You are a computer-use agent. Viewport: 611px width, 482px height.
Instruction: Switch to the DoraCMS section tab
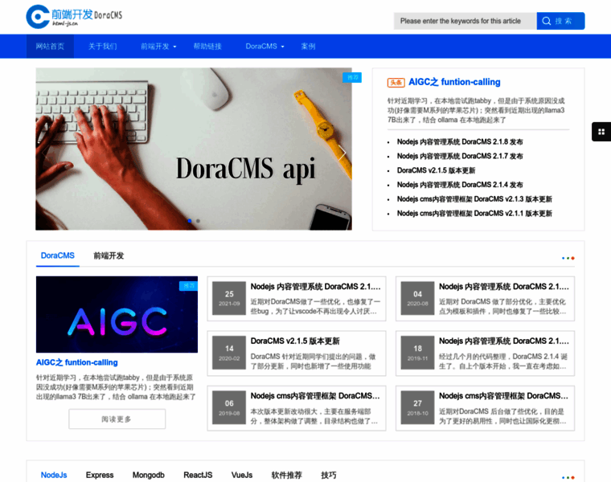click(58, 255)
